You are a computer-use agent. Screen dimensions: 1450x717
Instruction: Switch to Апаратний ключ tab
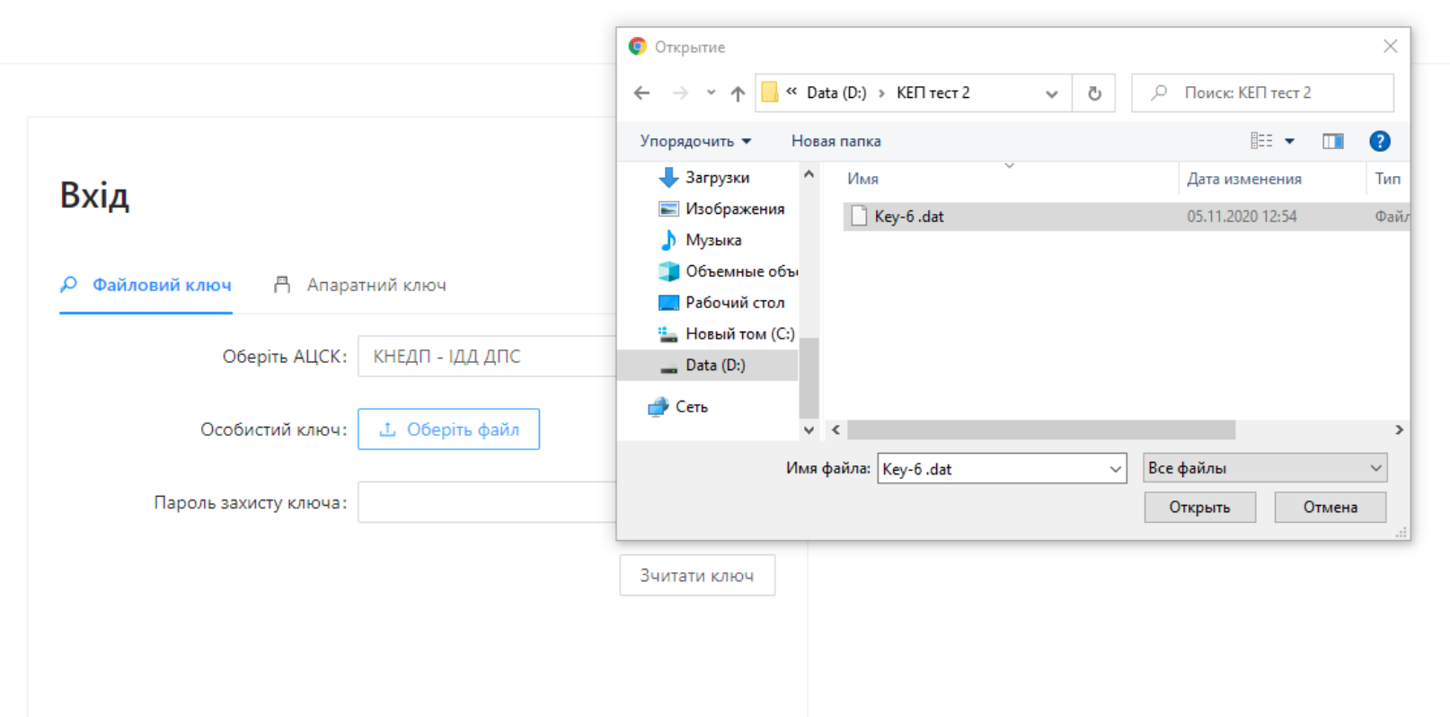tap(376, 285)
